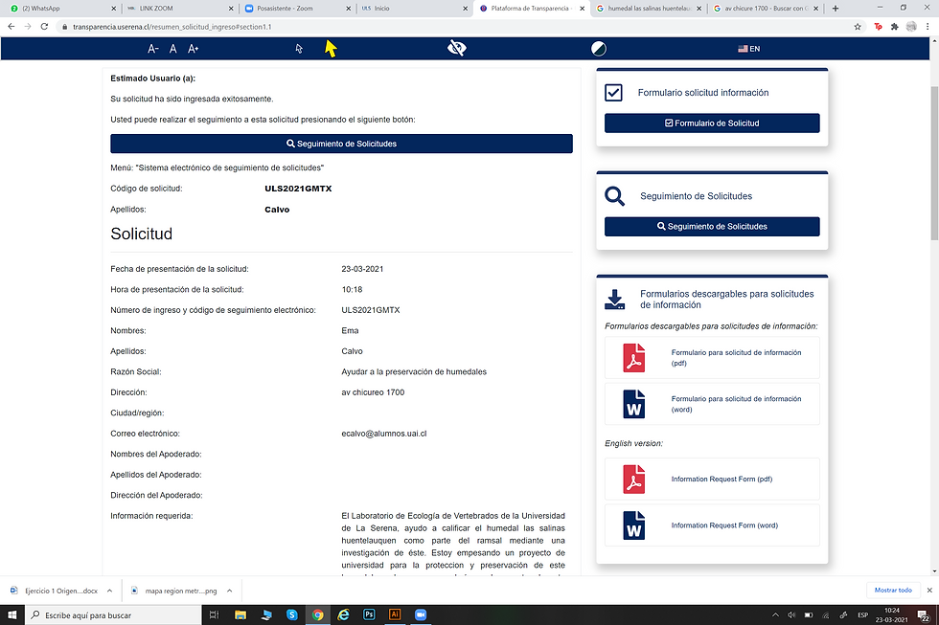Open Zoom from the taskbar

pos(421,614)
